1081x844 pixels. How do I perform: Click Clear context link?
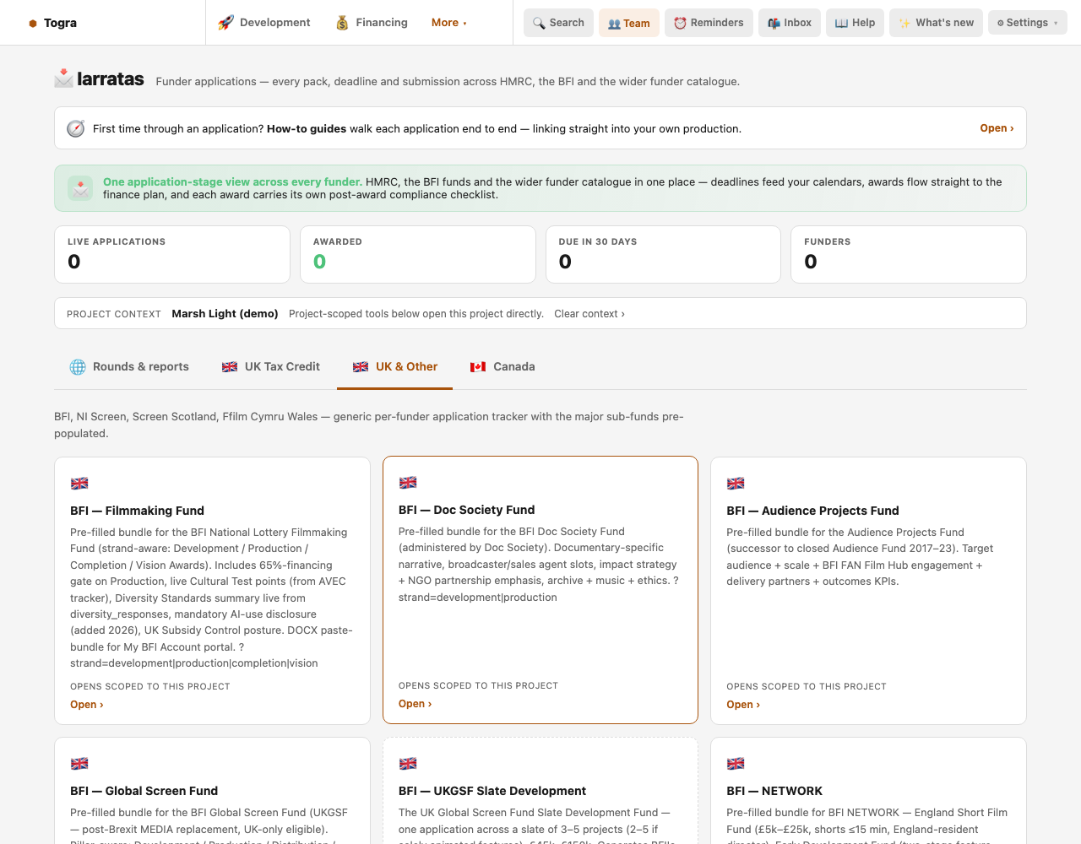pos(589,314)
